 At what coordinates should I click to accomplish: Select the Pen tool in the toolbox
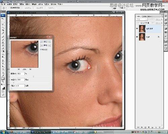pyautogui.click(x=3, y=60)
